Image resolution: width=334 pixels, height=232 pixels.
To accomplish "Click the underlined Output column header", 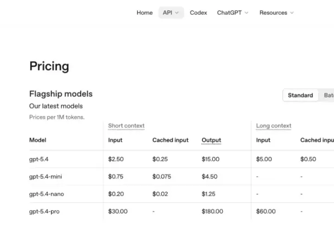I will pos(212,140).
